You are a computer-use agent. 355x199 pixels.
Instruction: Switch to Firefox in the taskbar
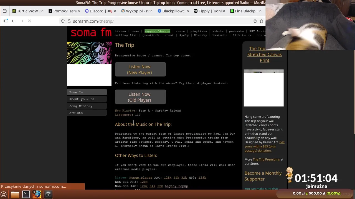coord(37,194)
